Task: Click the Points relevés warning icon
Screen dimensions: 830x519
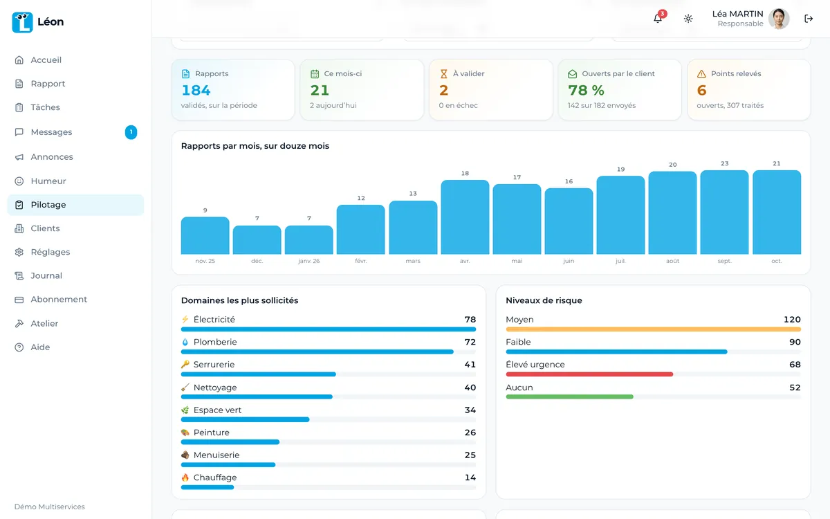Action: [701, 74]
